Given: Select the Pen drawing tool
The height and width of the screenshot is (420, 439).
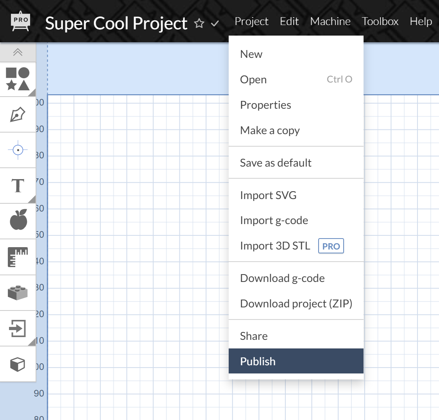Looking at the screenshot, I should click(x=18, y=115).
